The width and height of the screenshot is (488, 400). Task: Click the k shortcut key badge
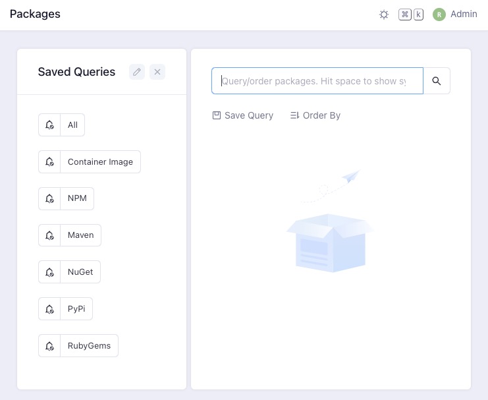[x=419, y=14]
